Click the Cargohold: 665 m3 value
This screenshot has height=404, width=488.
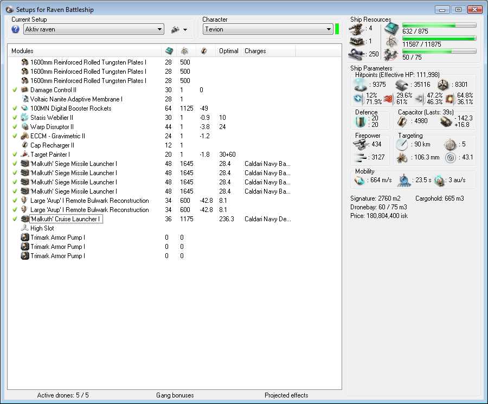[x=439, y=198]
